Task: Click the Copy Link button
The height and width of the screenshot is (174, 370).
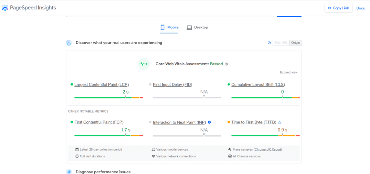Action: (338, 8)
